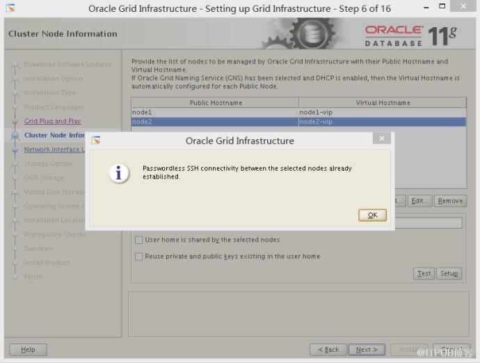Click Summary step in sidebar

click(38, 249)
